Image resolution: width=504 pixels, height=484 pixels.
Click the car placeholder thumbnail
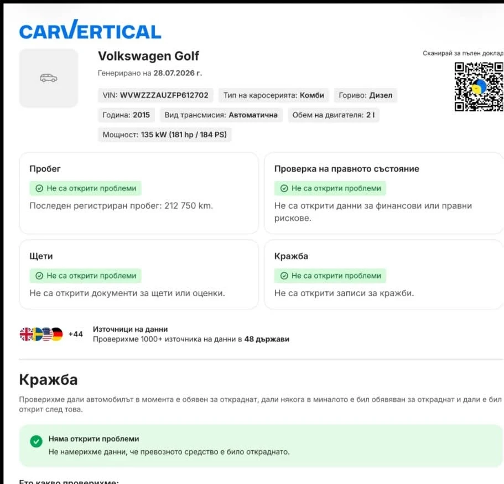pyautogui.click(x=49, y=78)
